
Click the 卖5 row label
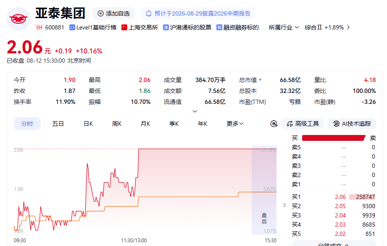(x=296, y=148)
